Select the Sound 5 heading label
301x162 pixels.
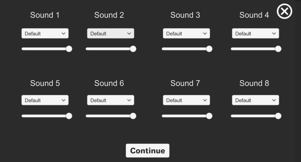pyautogui.click(x=45, y=83)
